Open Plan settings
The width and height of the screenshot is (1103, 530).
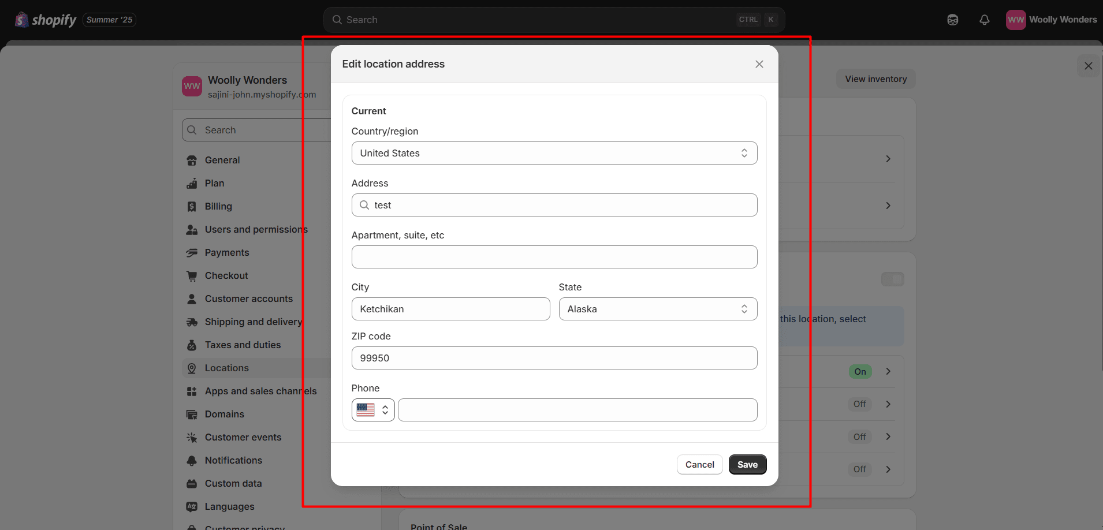click(214, 183)
